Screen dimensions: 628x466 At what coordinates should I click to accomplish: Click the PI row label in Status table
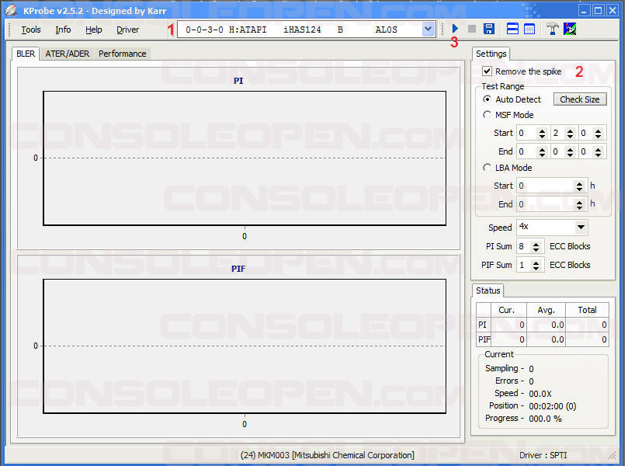[x=483, y=325]
